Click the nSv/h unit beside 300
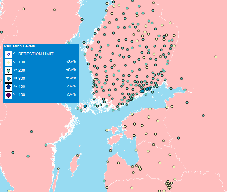The height and width of the screenshot is (192, 227). [71, 78]
